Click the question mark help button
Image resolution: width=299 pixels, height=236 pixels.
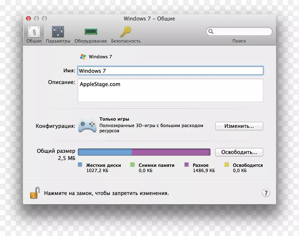coord(265,193)
